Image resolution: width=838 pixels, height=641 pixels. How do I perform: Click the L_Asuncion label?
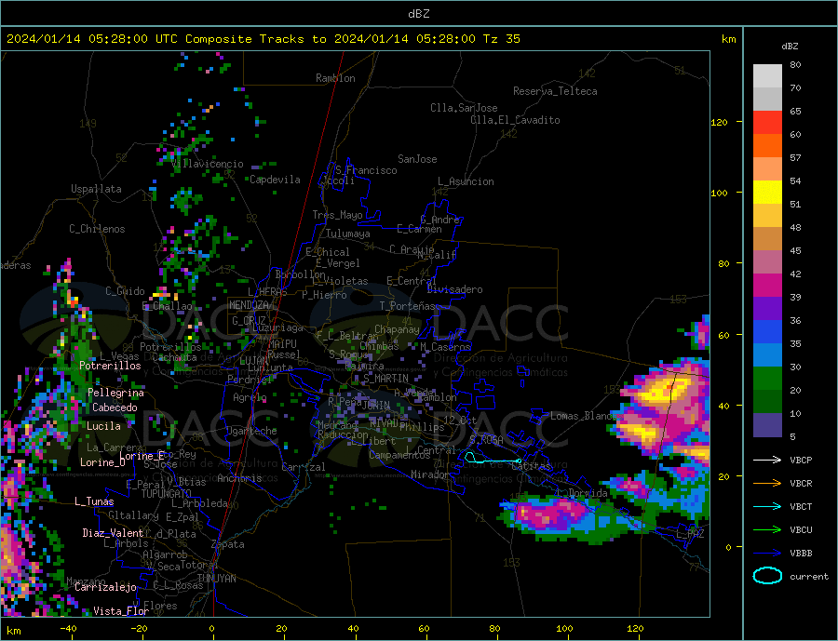[x=466, y=181]
